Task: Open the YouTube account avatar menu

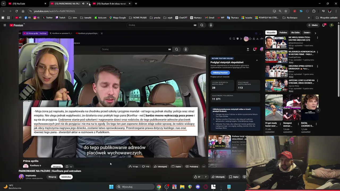Action: (331, 25)
